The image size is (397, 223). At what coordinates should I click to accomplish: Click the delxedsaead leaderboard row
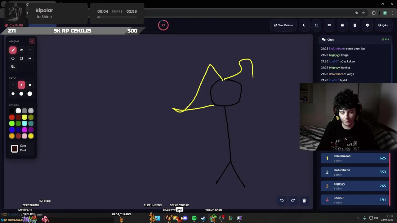(355, 158)
